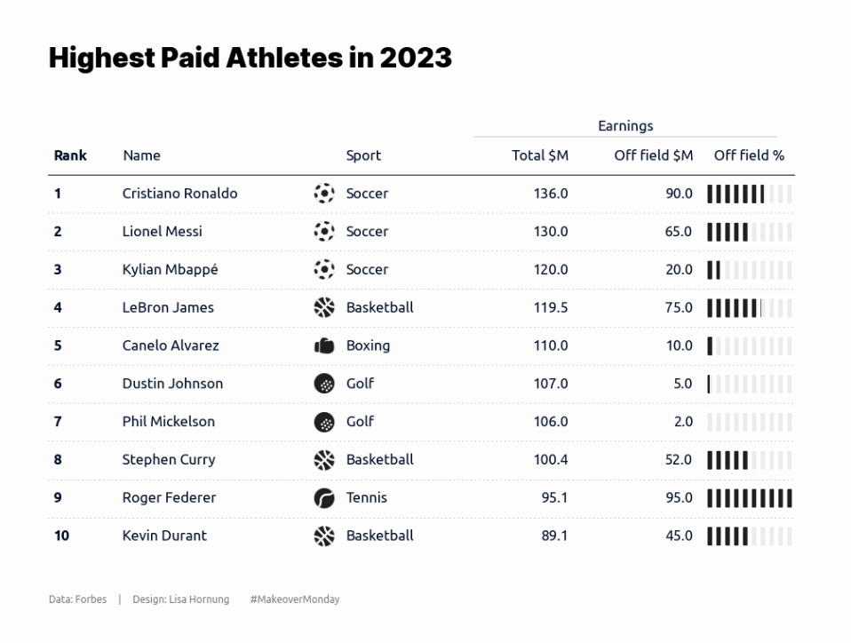The height and width of the screenshot is (643, 851).
Task: Click the Data: Forbes source text
Action: [77, 599]
